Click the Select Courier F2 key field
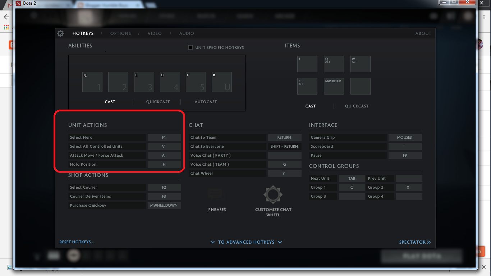 pos(164,187)
